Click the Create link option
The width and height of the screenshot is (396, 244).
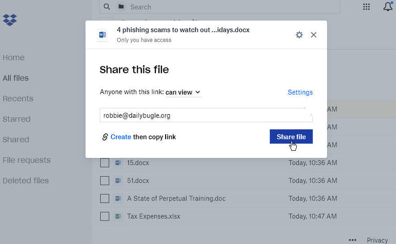click(x=120, y=137)
